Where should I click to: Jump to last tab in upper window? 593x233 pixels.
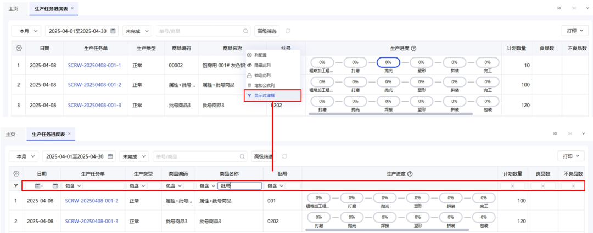574,8
